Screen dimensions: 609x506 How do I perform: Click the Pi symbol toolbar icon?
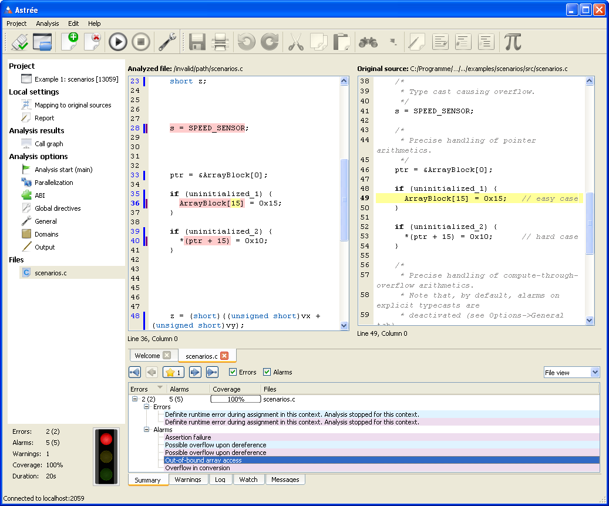click(513, 42)
